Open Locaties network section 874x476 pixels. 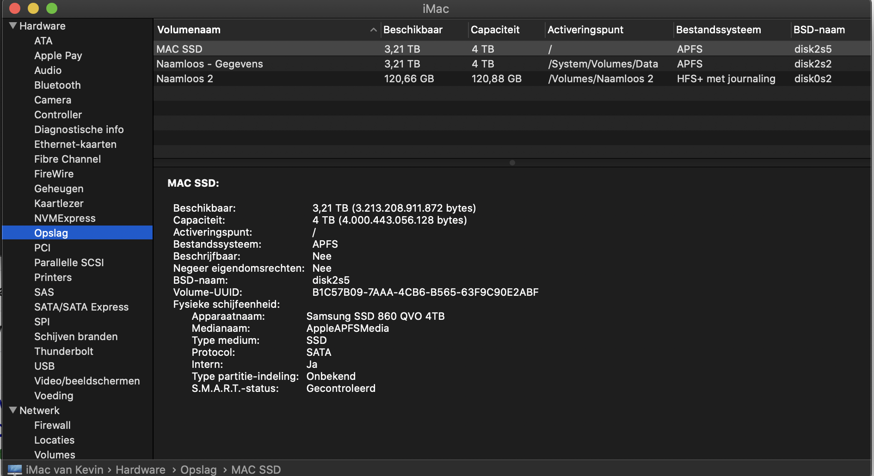point(54,440)
